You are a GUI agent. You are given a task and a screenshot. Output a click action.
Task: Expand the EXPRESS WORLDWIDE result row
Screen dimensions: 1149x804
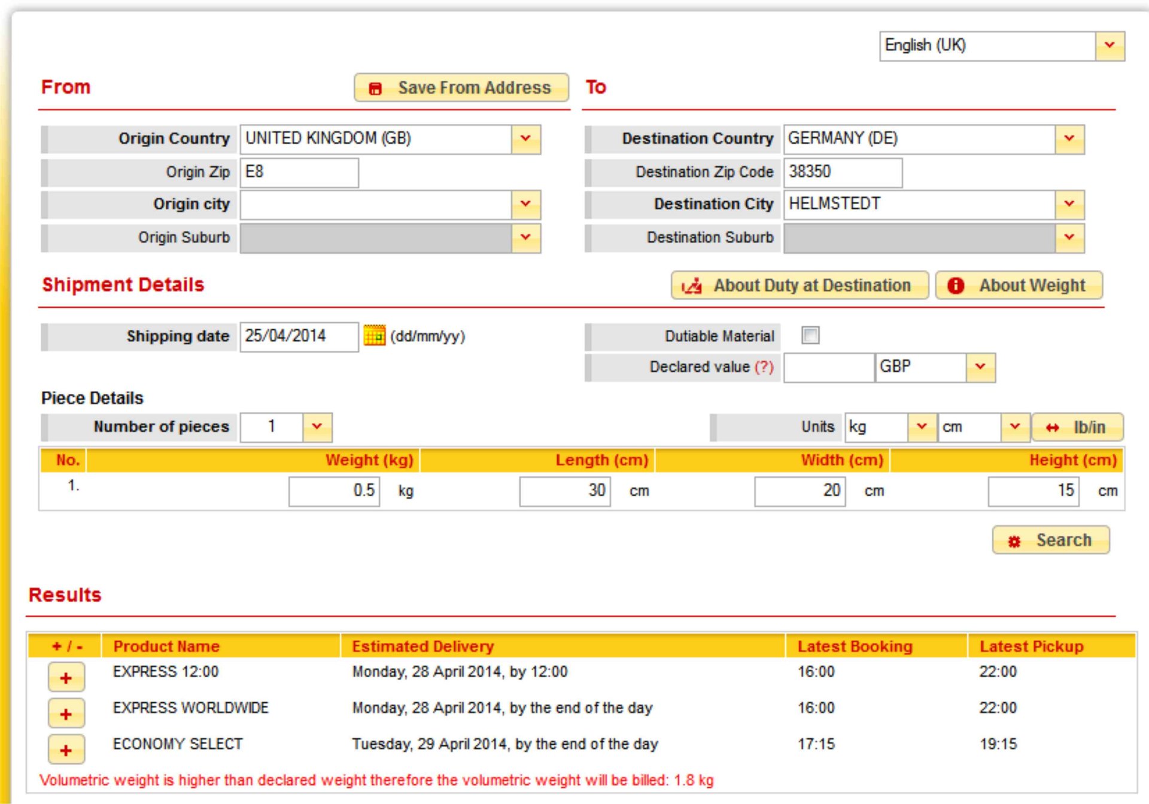point(66,714)
